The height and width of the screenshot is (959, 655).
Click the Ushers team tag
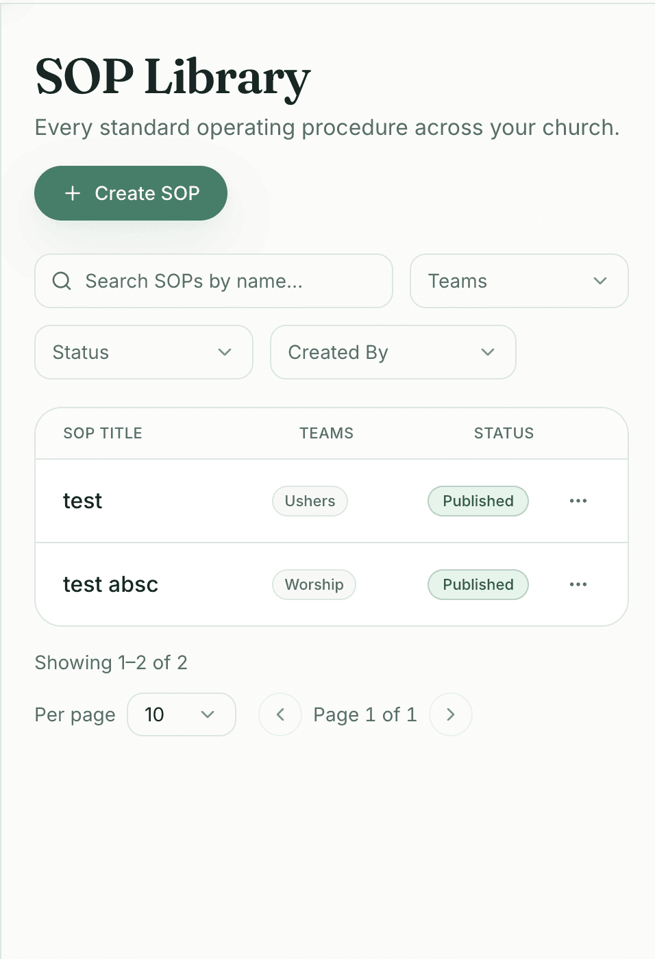tap(310, 501)
